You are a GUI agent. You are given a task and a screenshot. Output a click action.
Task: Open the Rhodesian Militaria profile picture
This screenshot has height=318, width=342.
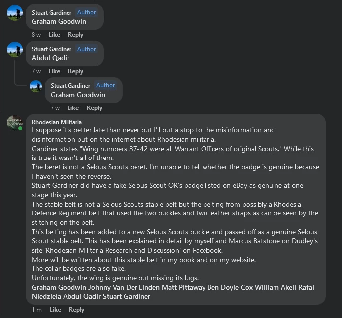point(15,122)
